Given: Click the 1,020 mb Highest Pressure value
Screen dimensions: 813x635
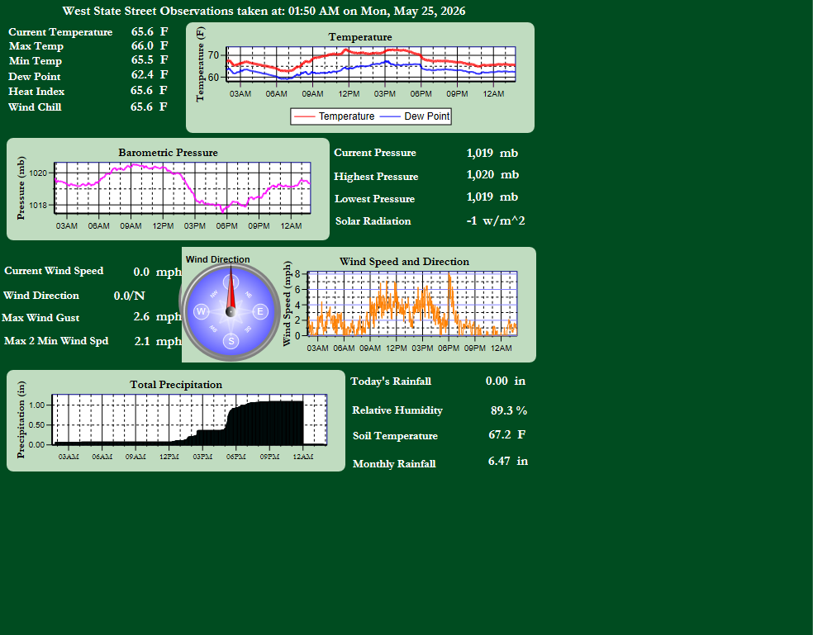Looking at the screenshot, I should (x=492, y=175).
